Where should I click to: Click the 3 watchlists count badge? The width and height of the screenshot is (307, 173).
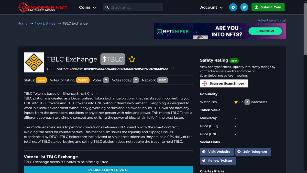tap(247, 102)
